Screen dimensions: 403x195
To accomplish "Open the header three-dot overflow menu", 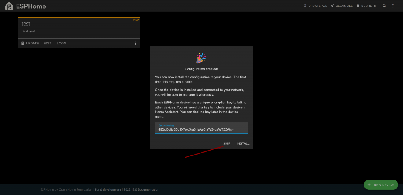I will pos(393,6).
